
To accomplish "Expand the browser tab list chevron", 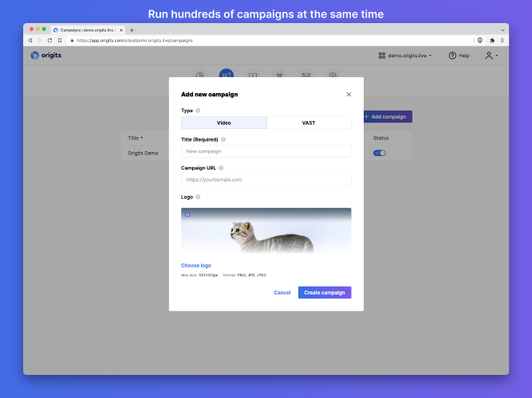I will click(502, 30).
